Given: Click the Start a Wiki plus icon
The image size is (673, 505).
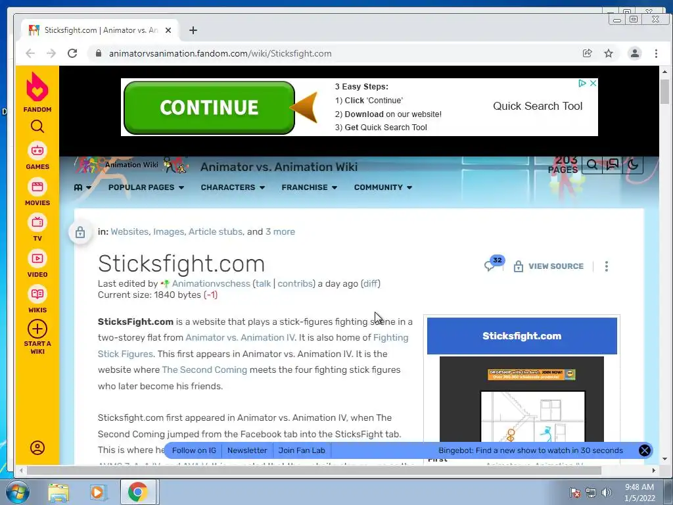Looking at the screenshot, I should click(x=37, y=329).
